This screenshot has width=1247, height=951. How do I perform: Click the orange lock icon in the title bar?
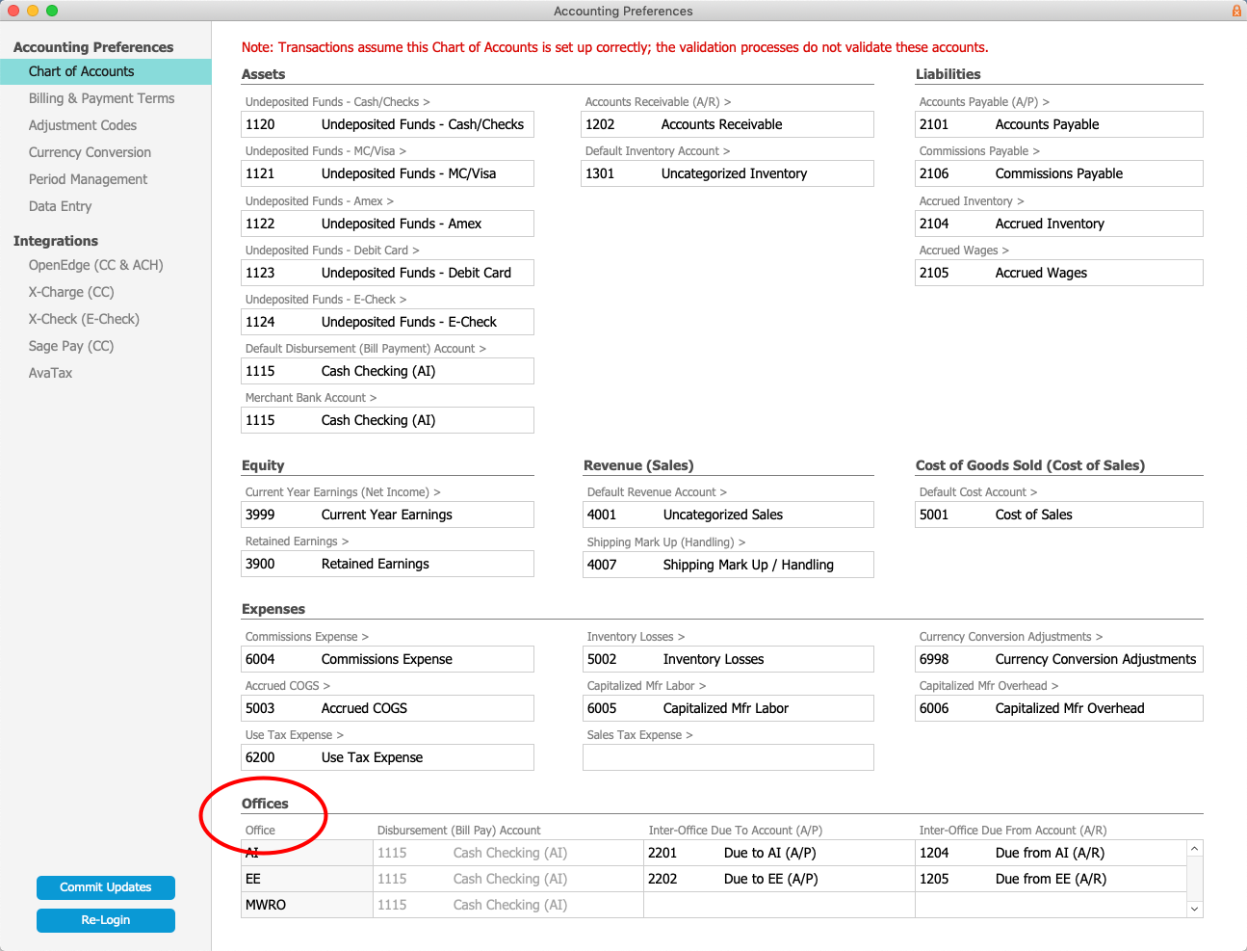(x=1234, y=11)
